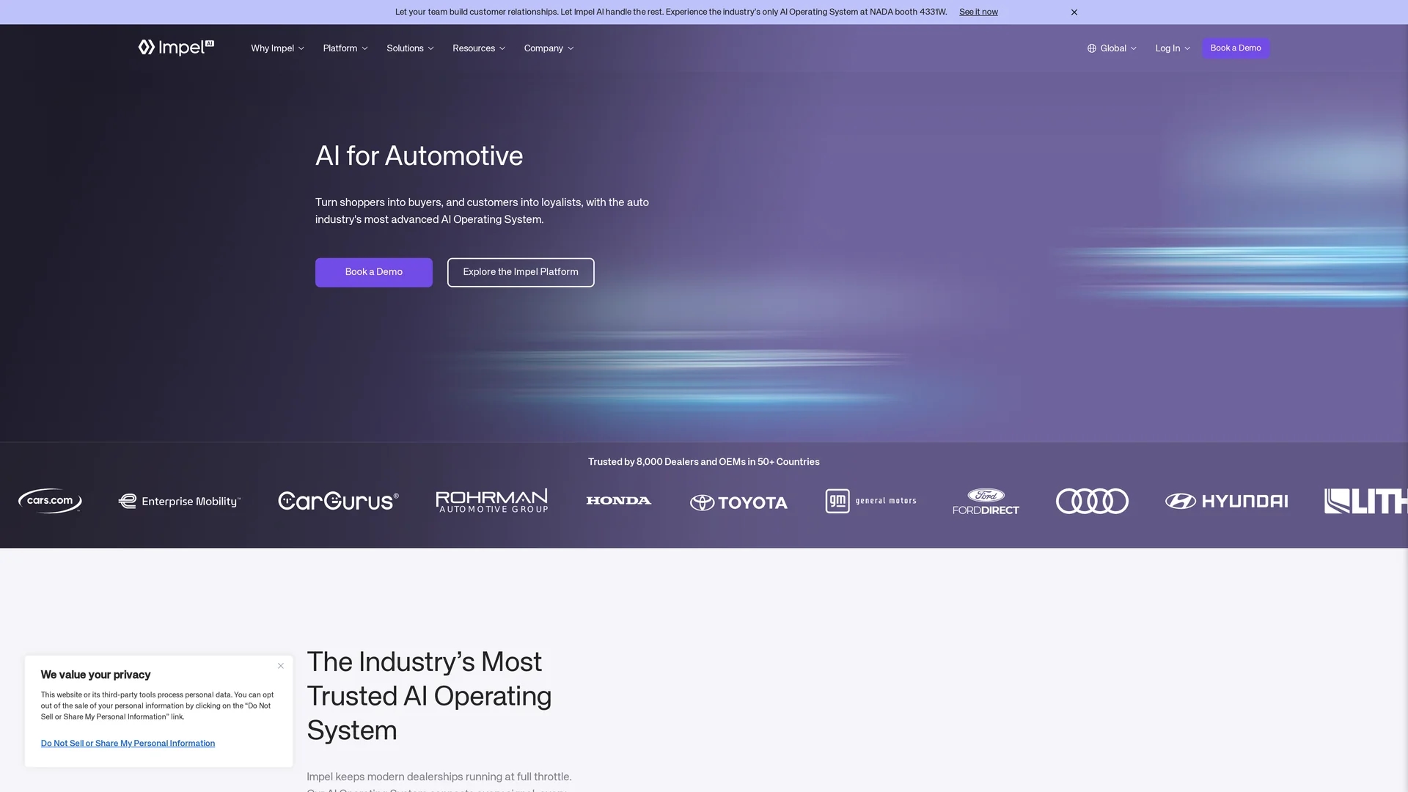The image size is (1408, 792).
Task: Click Explore the Impel Platform button
Action: [521, 272]
